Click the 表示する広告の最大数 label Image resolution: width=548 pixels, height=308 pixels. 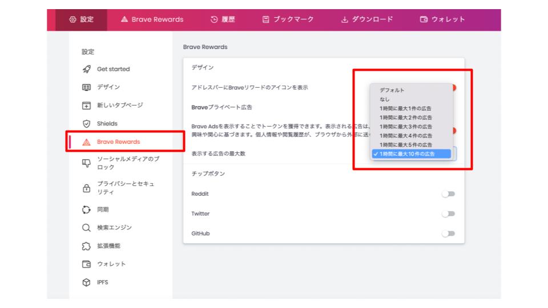(218, 153)
